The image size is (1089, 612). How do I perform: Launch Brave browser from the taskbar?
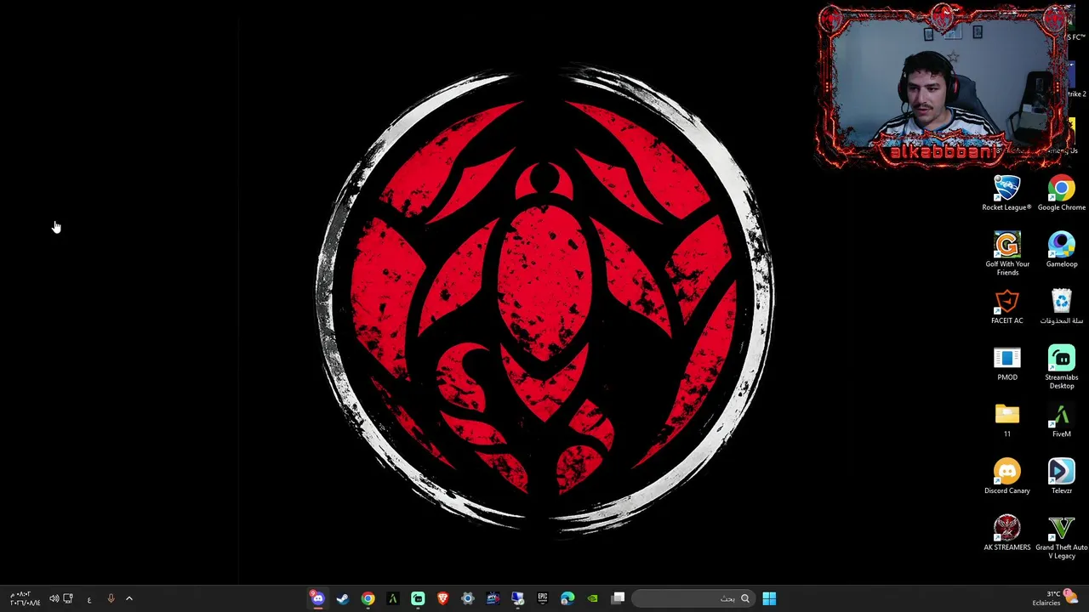442,598
